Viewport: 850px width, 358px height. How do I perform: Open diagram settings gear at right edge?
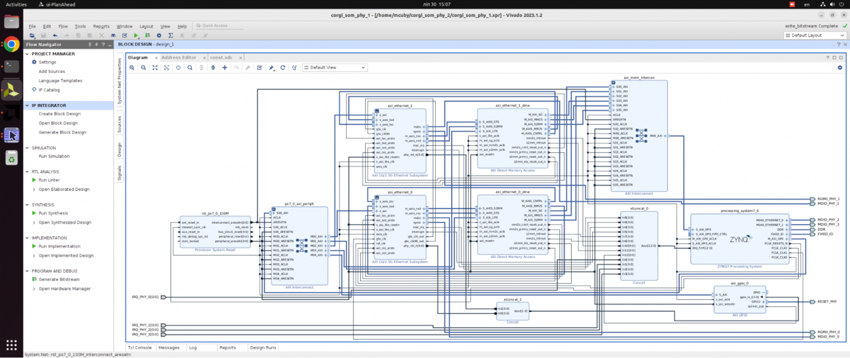[x=840, y=67]
